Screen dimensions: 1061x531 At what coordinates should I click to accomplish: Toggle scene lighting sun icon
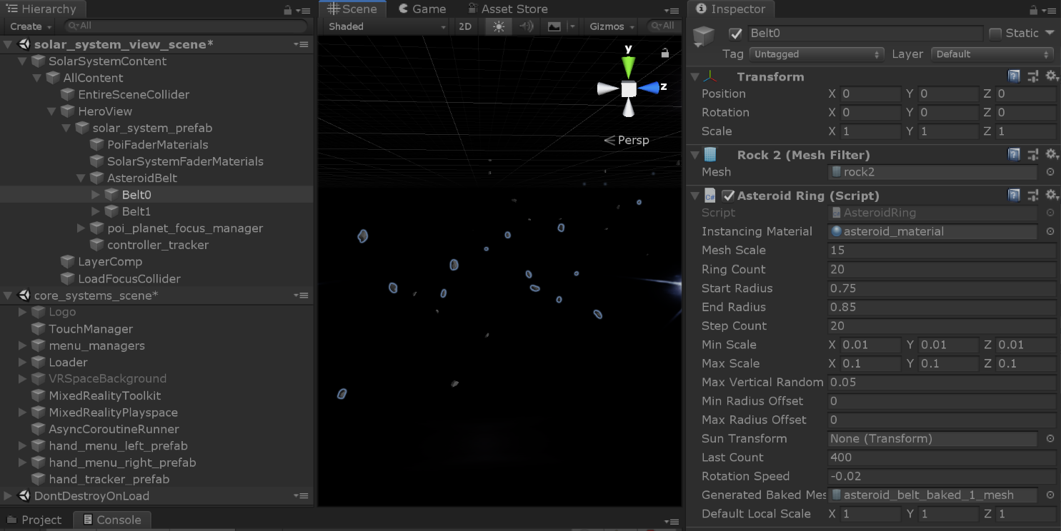(x=499, y=26)
